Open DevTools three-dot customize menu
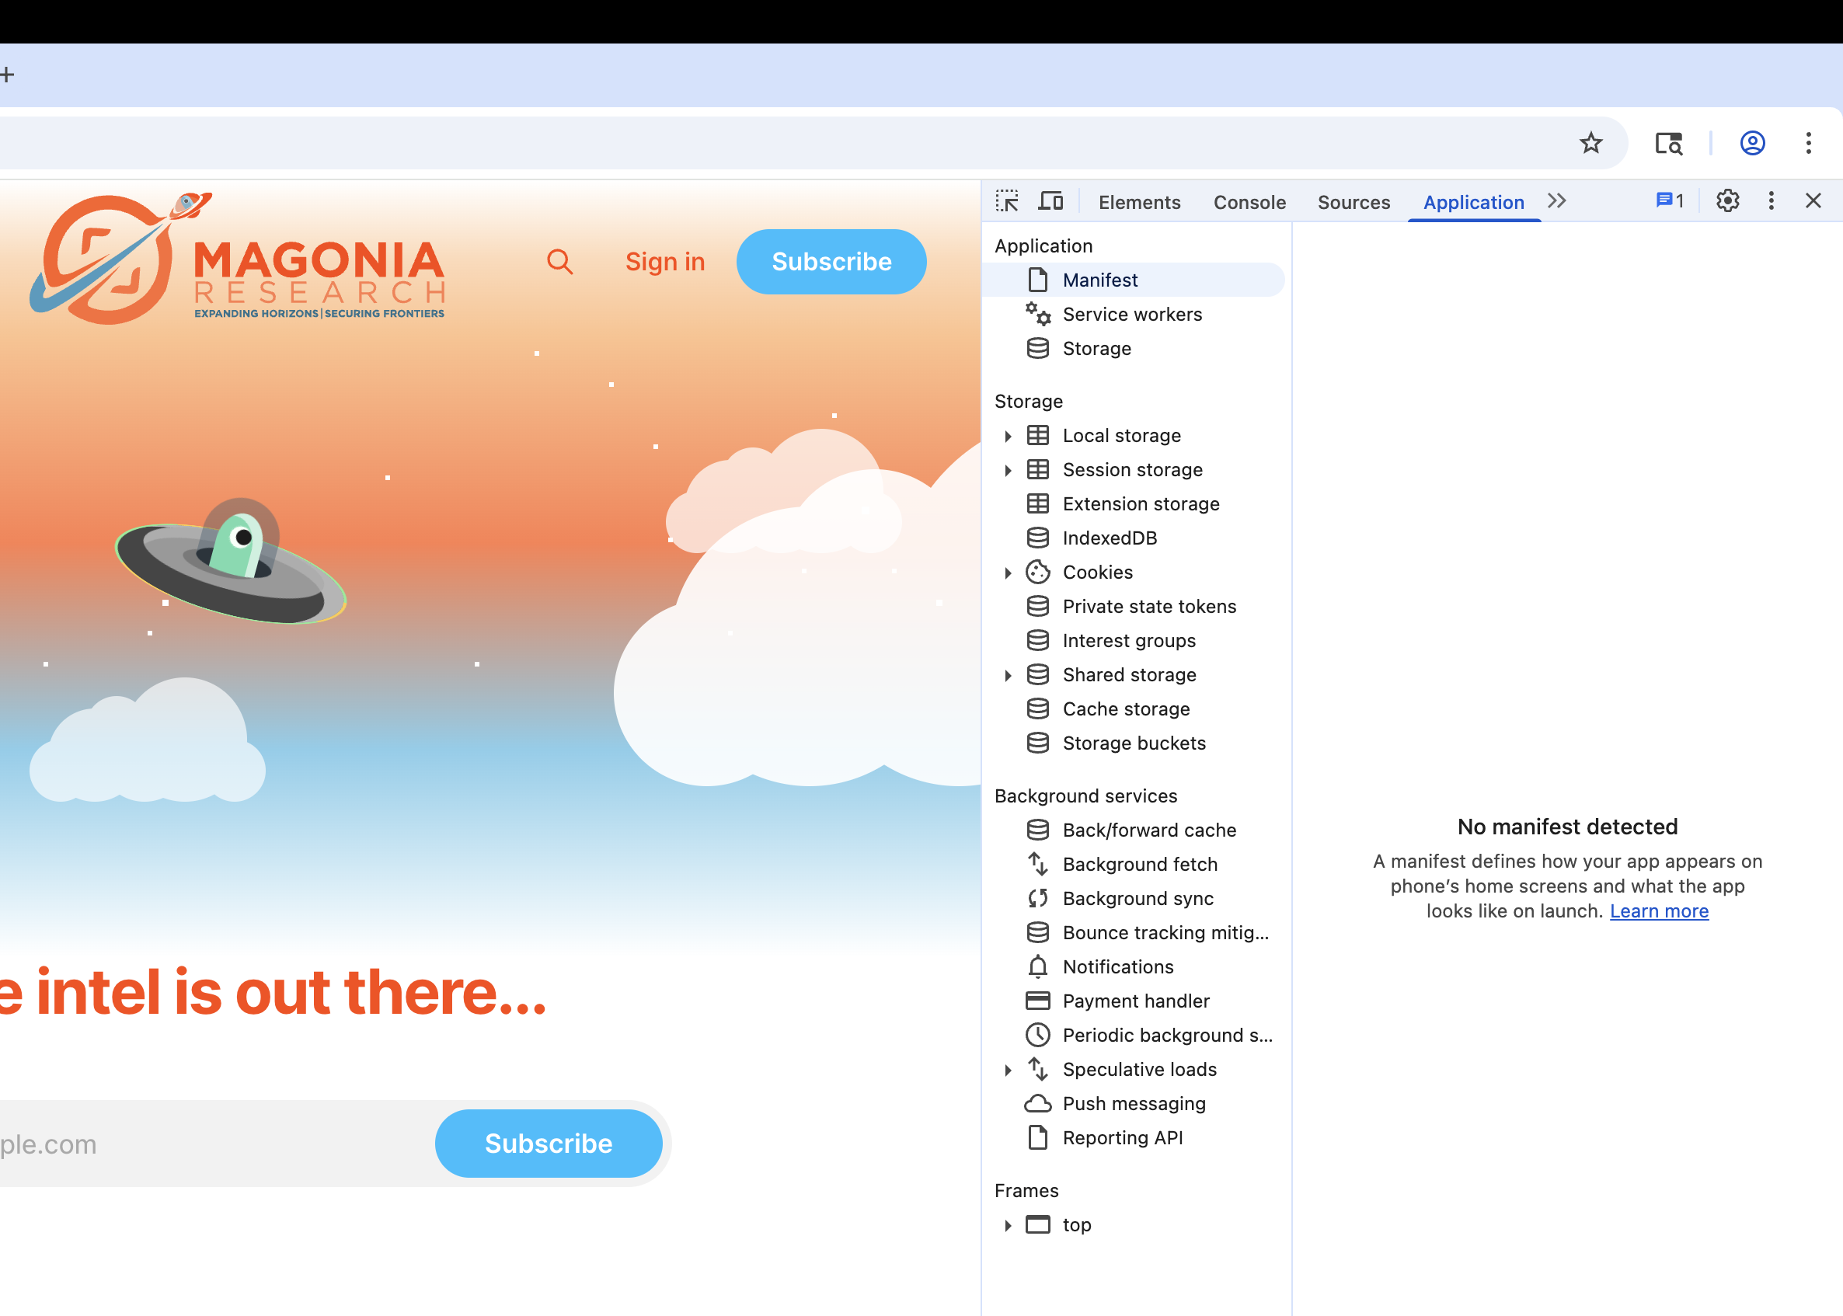 1771,201
